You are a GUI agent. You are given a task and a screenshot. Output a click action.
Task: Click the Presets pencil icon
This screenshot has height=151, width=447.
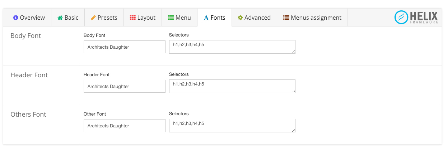(93, 18)
